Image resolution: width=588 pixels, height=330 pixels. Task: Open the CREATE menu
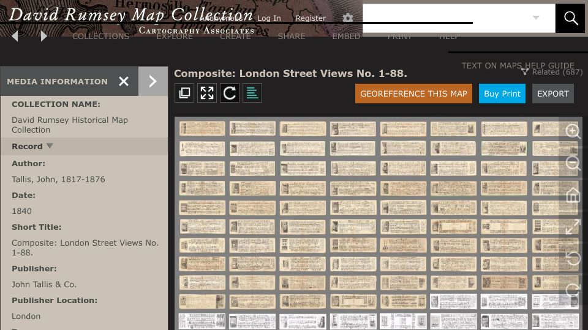click(235, 36)
